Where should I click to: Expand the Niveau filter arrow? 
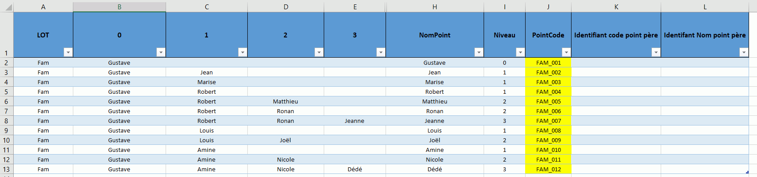pos(520,52)
